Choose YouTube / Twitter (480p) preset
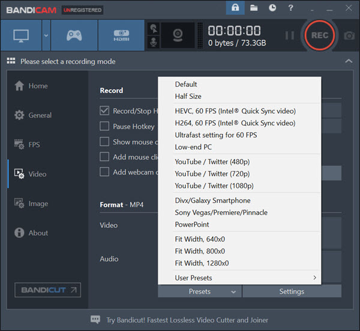The height and width of the screenshot is (331, 360). [239, 162]
